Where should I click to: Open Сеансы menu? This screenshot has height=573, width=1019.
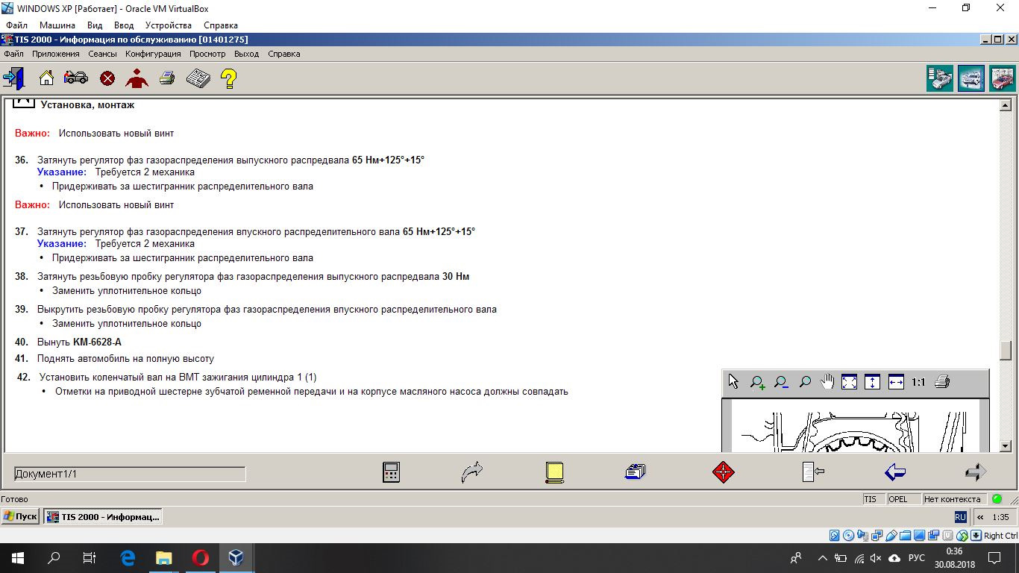tap(102, 54)
